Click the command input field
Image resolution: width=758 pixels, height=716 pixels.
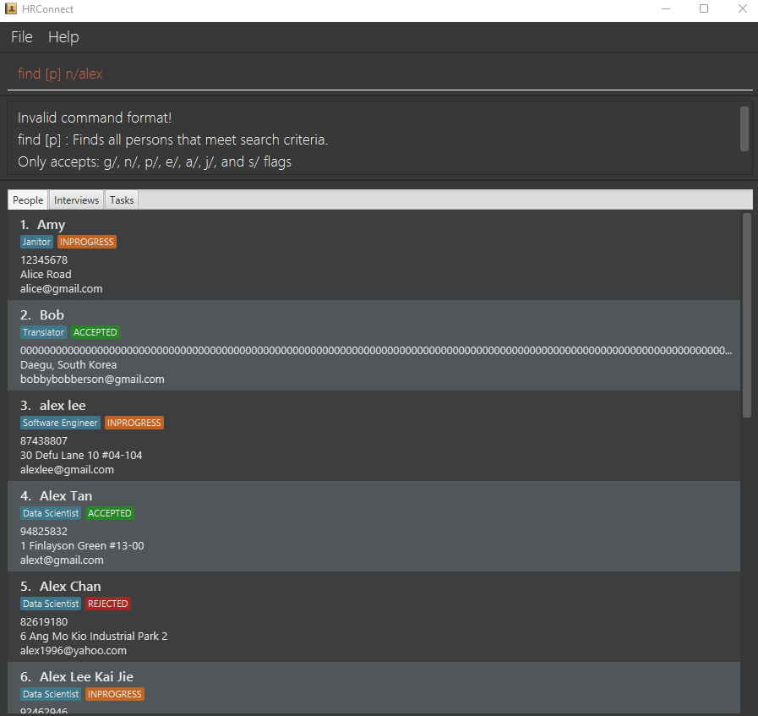coord(380,74)
